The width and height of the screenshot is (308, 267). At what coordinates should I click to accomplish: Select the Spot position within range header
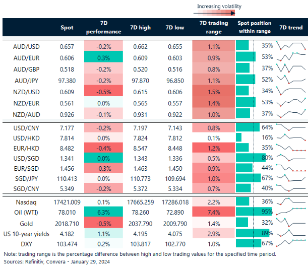coord(254,27)
